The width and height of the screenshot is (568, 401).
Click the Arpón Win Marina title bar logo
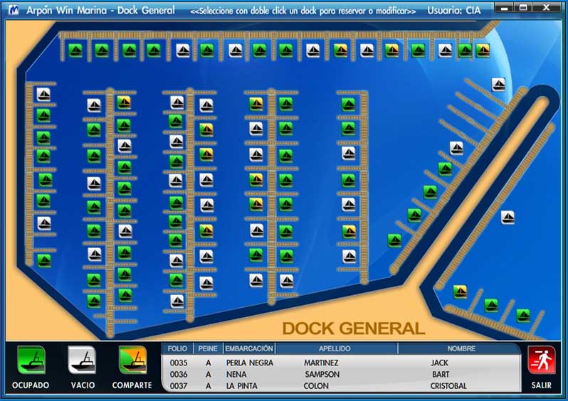click(x=14, y=10)
